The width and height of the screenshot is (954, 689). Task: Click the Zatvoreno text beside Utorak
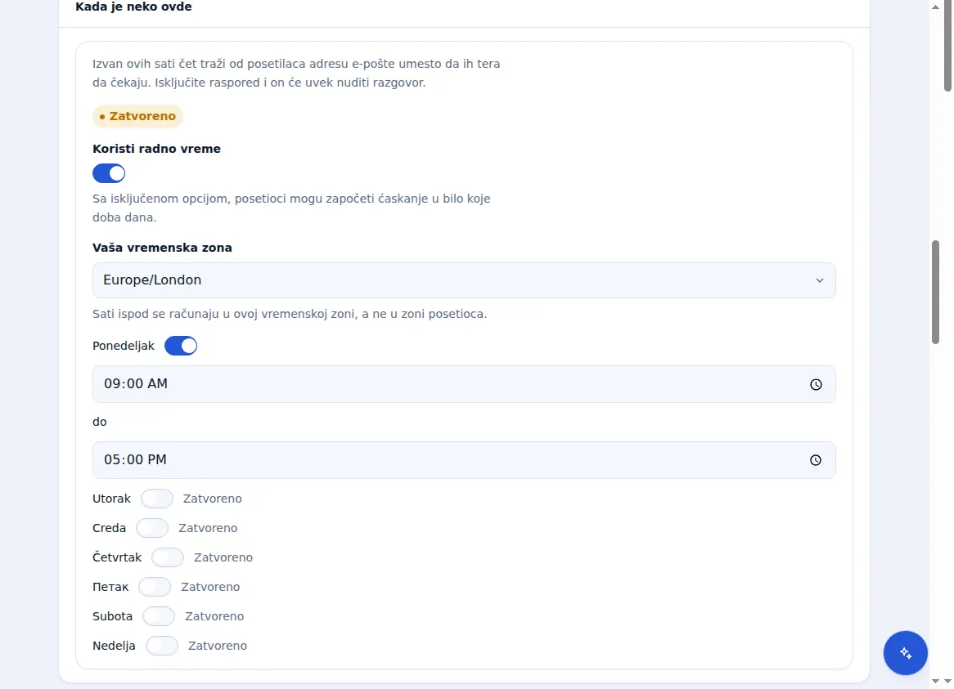click(213, 499)
